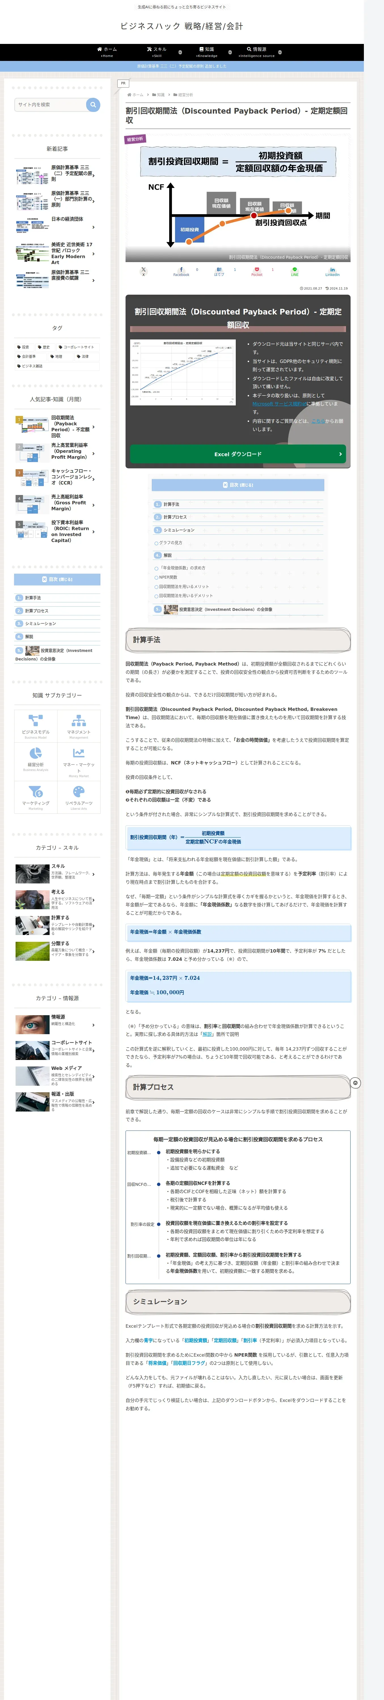Click the magnifier search button
This screenshot has height=1700, width=384.
pyautogui.click(x=93, y=104)
